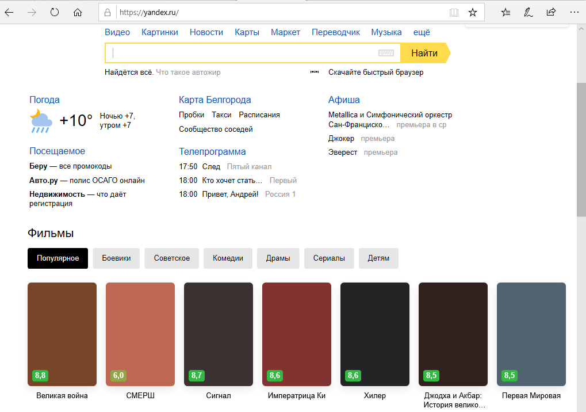This screenshot has height=412, width=586.
Task: Share this page icon
Action: click(551, 12)
